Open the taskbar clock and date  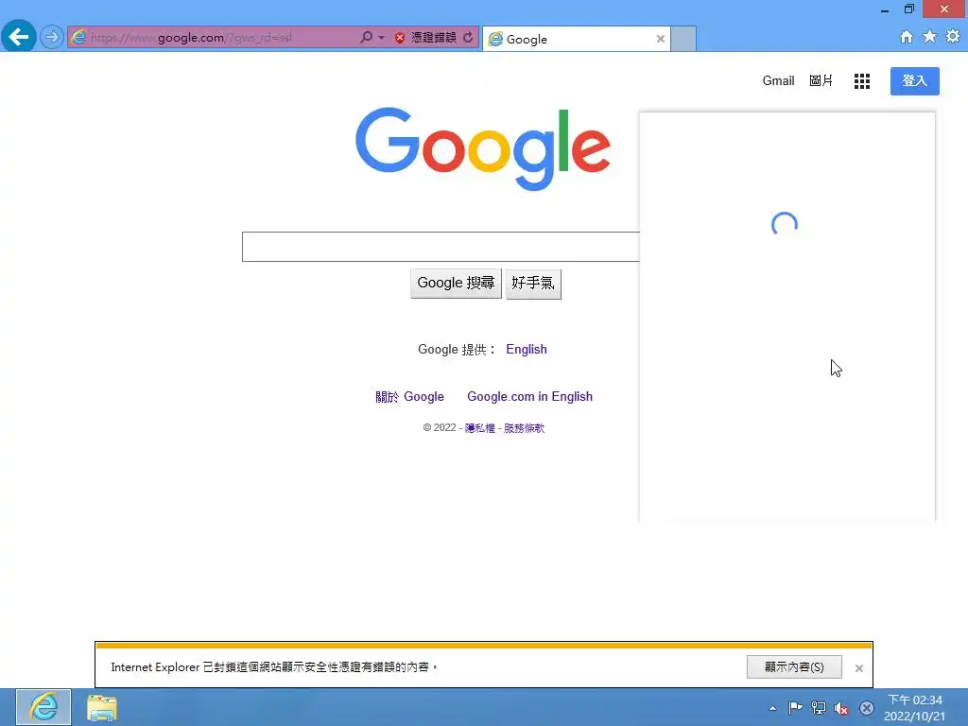(914, 708)
